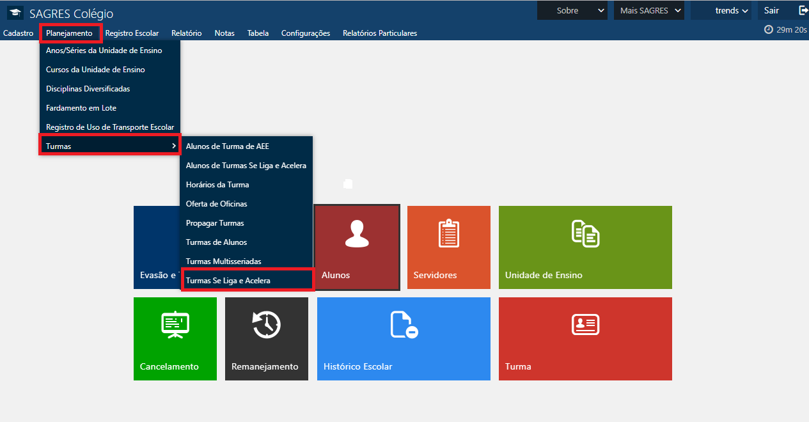Open the Registro Escolar menu
Viewport: 809px width, 422px height.
pos(132,33)
